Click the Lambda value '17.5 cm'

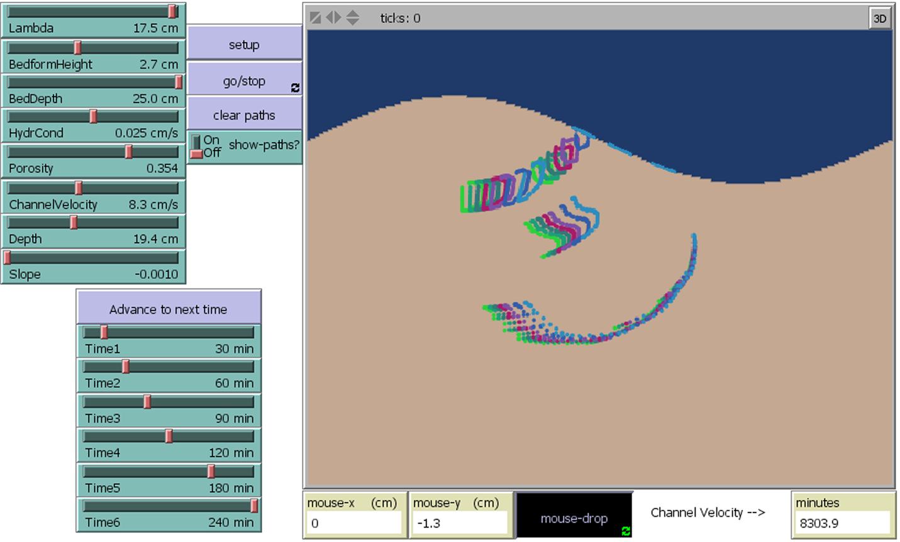155,28
